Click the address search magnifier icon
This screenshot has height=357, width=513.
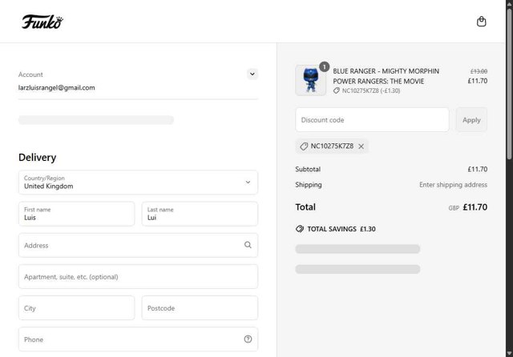pyautogui.click(x=248, y=245)
